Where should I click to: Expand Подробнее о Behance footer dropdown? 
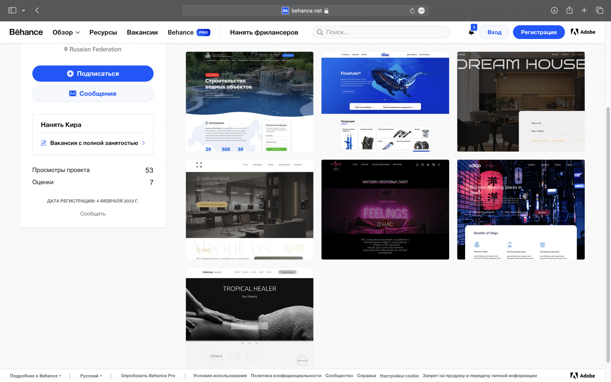click(36, 376)
